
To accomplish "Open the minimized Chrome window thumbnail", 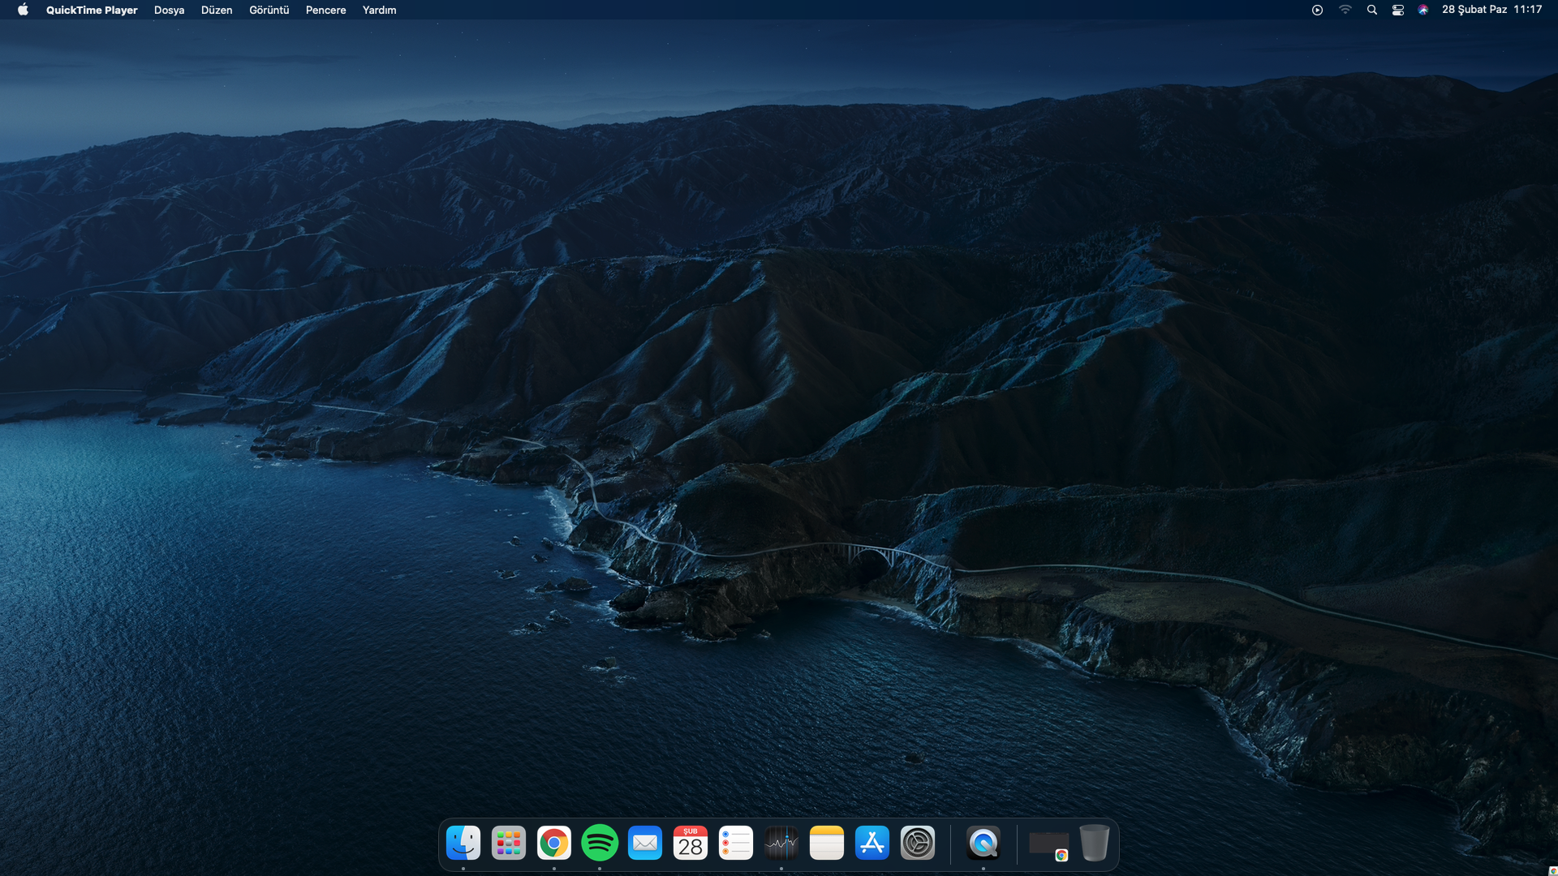I will [x=1048, y=844].
